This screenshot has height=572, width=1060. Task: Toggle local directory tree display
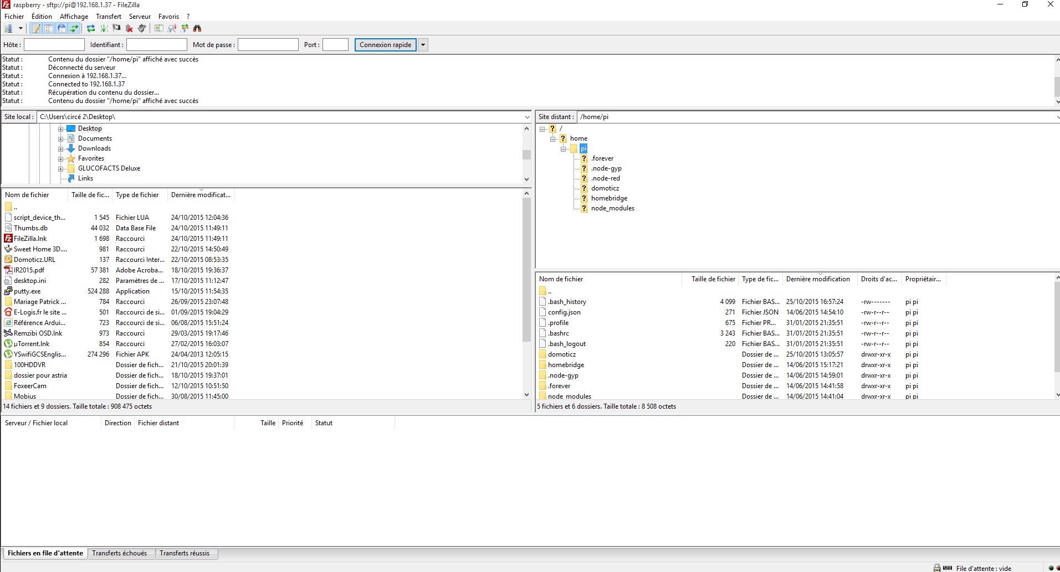pyautogui.click(x=49, y=28)
